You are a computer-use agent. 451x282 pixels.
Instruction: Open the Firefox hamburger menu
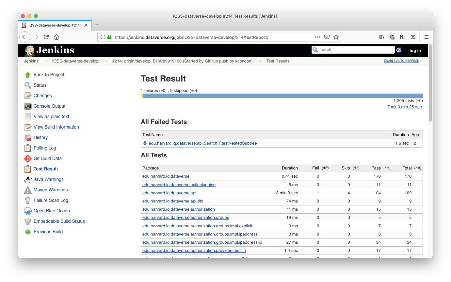coord(426,37)
